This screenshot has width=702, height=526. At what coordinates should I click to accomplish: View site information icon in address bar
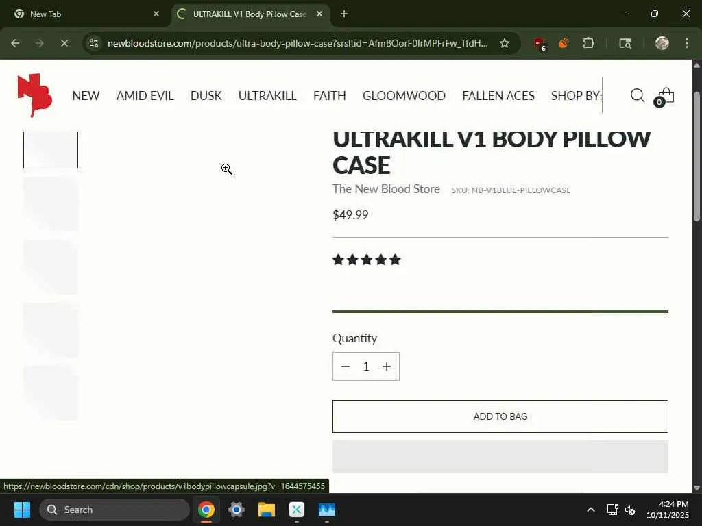(x=94, y=43)
